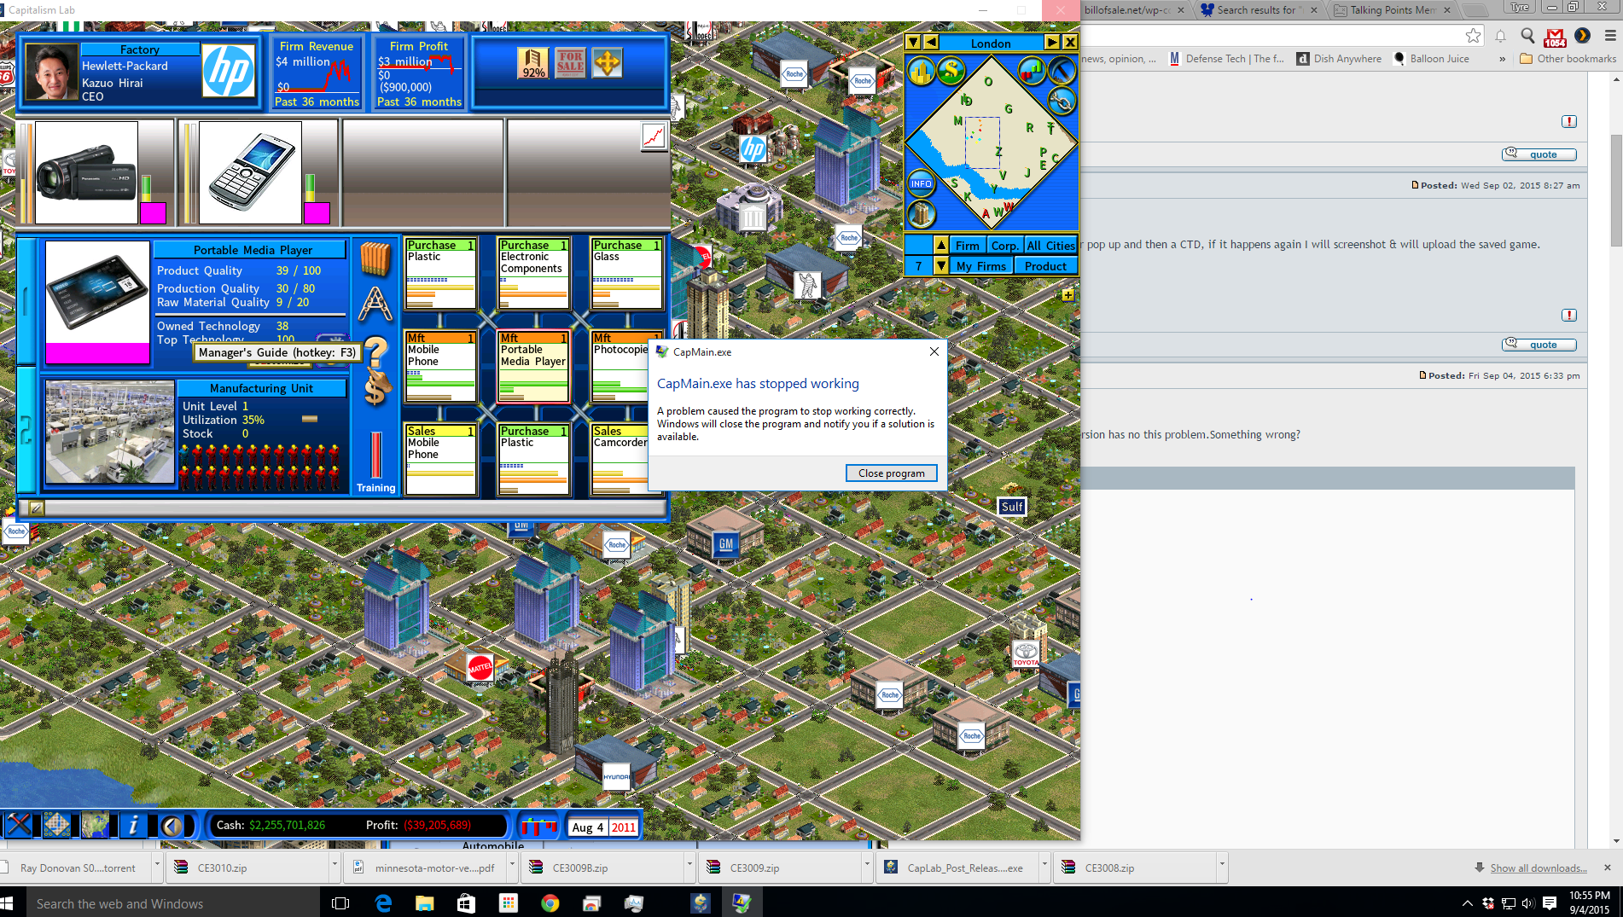Click the apartment building minimap icon

(x=921, y=214)
